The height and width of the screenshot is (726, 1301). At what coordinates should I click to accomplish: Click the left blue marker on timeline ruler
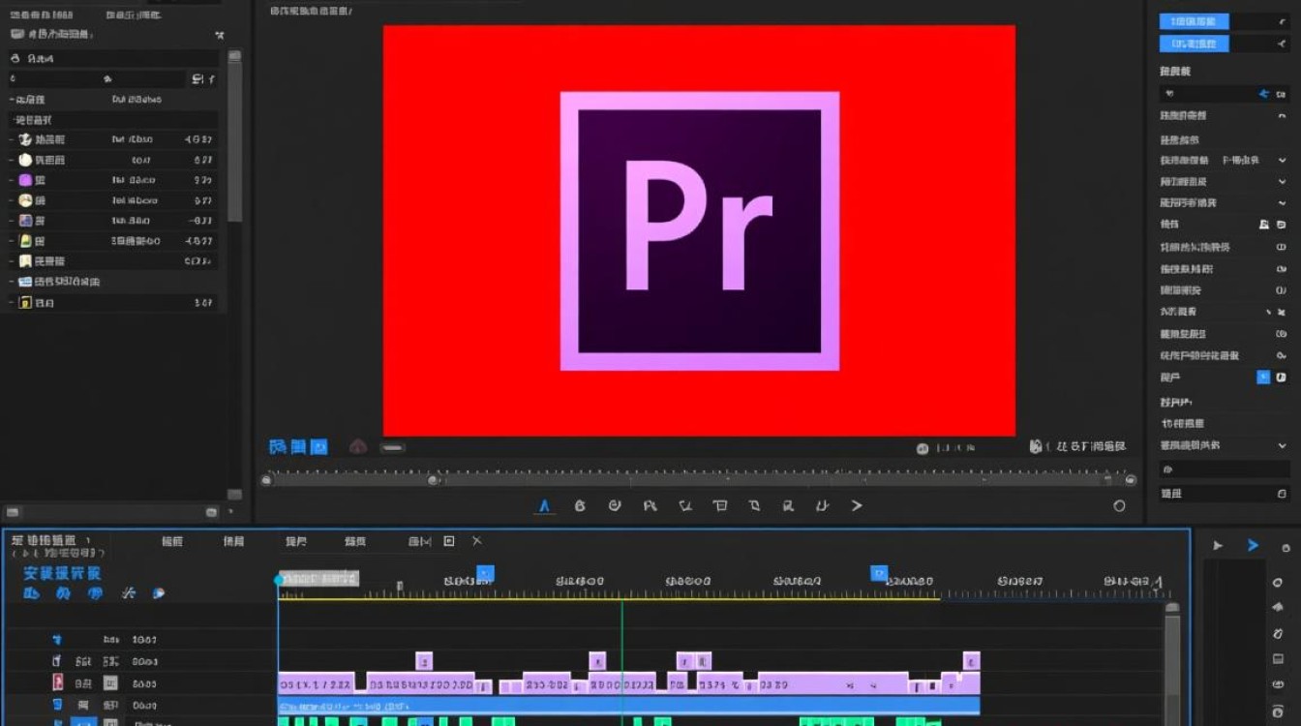[x=486, y=573]
